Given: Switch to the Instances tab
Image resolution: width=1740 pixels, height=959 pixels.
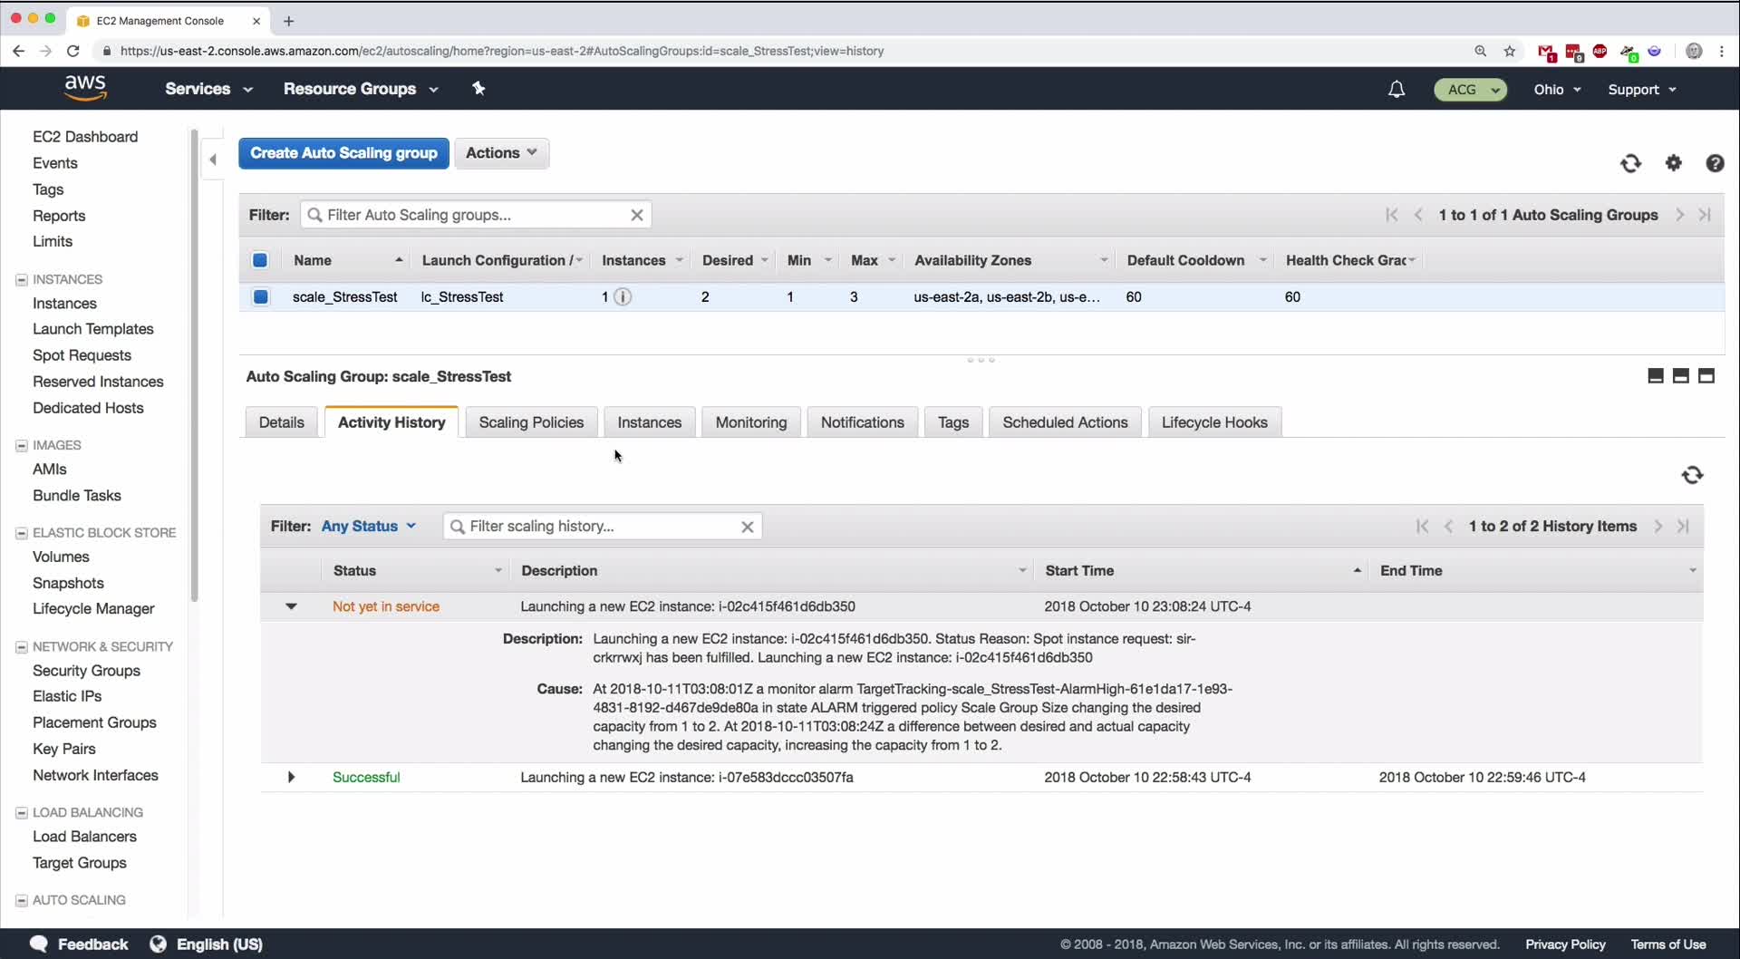Looking at the screenshot, I should (649, 422).
